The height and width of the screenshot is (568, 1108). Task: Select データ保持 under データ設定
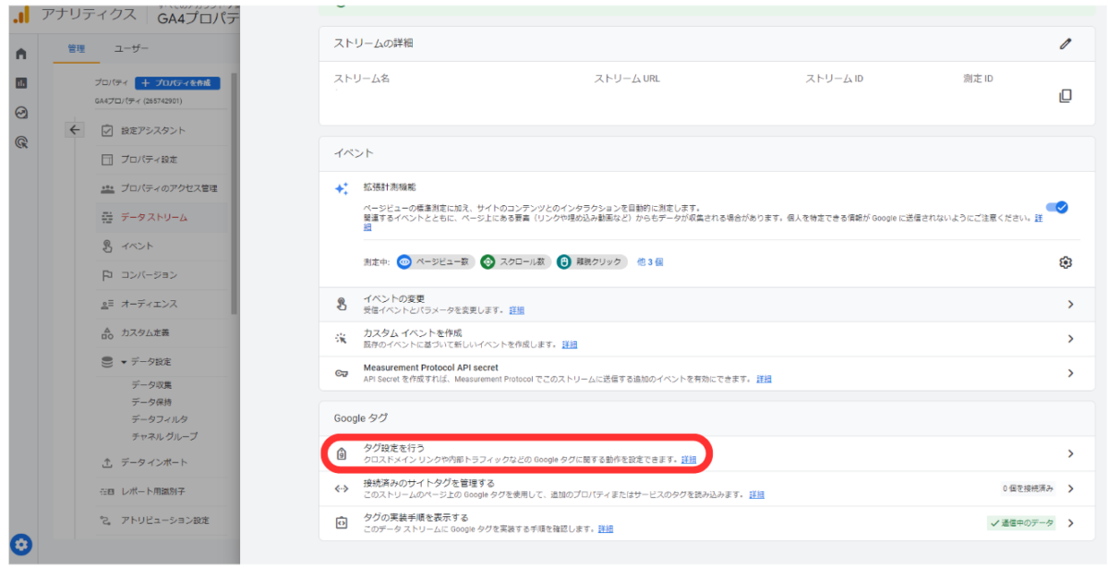pos(151,401)
